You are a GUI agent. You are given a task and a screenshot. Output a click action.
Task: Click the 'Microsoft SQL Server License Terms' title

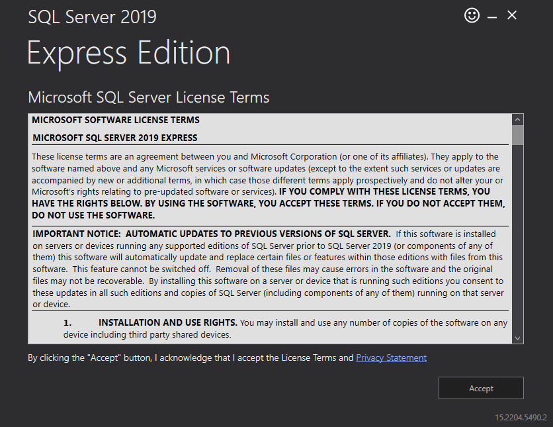tap(148, 97)
